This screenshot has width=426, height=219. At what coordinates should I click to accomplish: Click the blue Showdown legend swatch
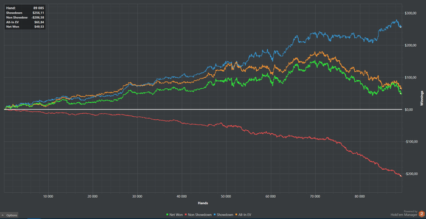coord(215,215)
